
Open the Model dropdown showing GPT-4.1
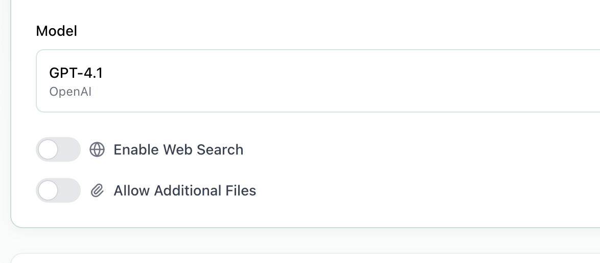[x=317, y=81]
